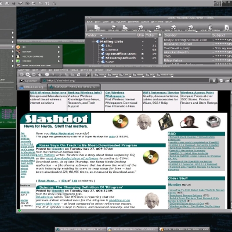Click the GIMP picture editor icon in launcher submenu

(18, 66)
